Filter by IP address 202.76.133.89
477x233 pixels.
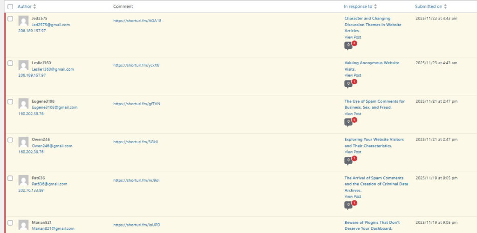[x=31, y=190]
